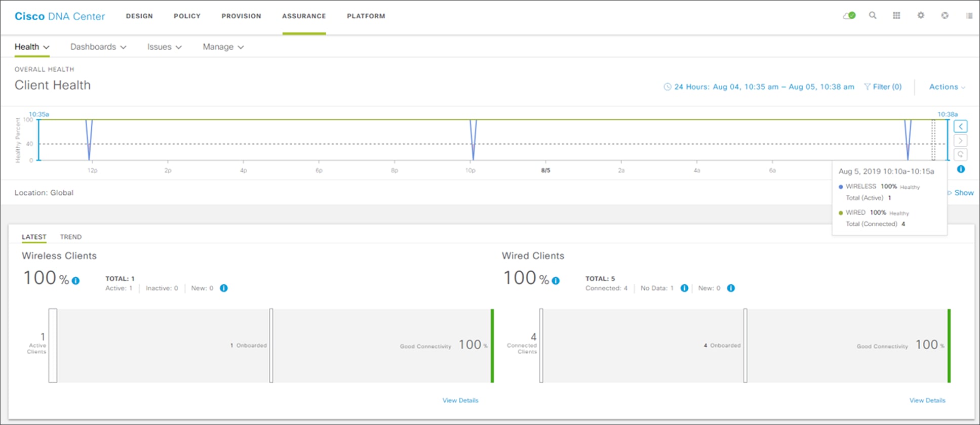Image resolution: width=980 pixels, height=425 pixels.
Task: Select the wireless 1 Onboarded segment
Action: point(271,346)
